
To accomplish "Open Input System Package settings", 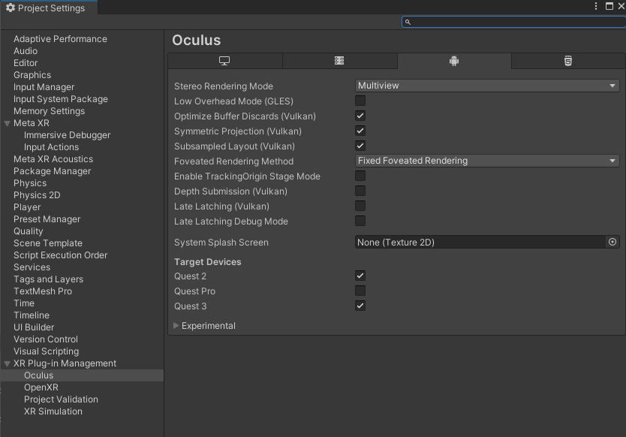I will (x=61, y=98).
